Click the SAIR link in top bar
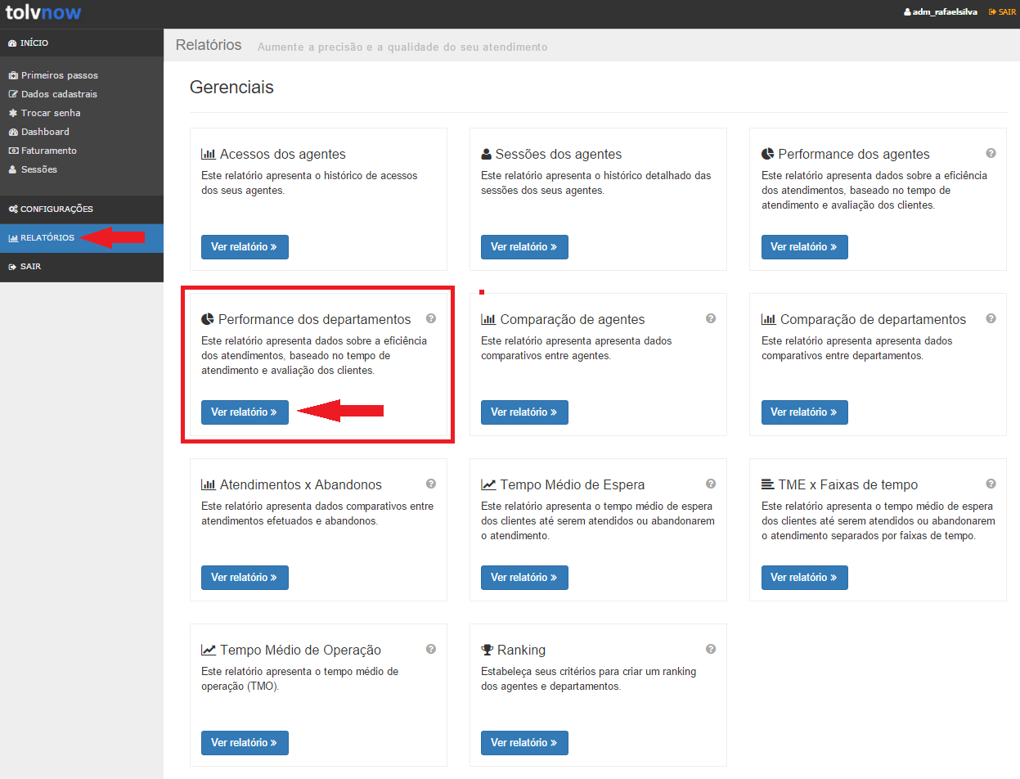 [1002, 12]
